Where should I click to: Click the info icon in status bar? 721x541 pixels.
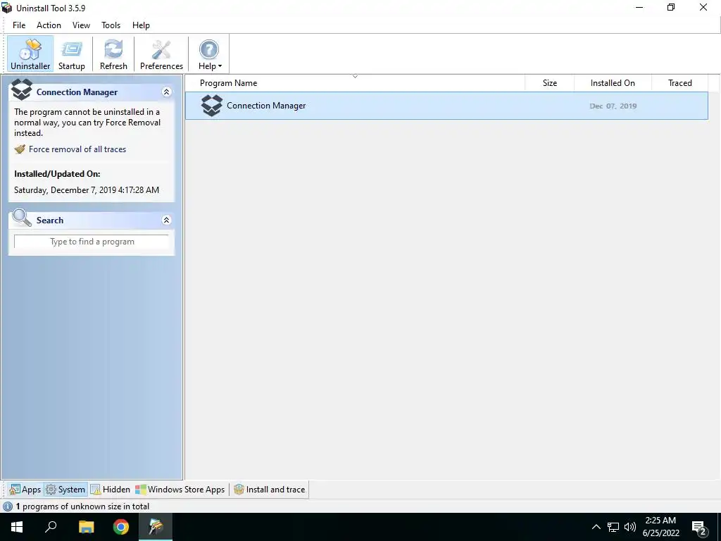[x=8, y=506]
